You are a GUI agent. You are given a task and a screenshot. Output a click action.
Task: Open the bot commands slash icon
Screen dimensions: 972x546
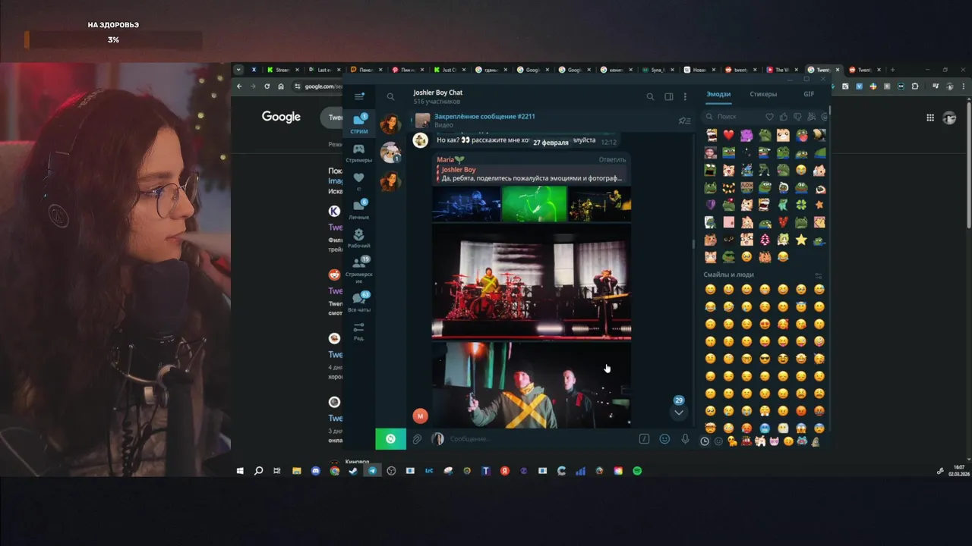pos(644,439)
